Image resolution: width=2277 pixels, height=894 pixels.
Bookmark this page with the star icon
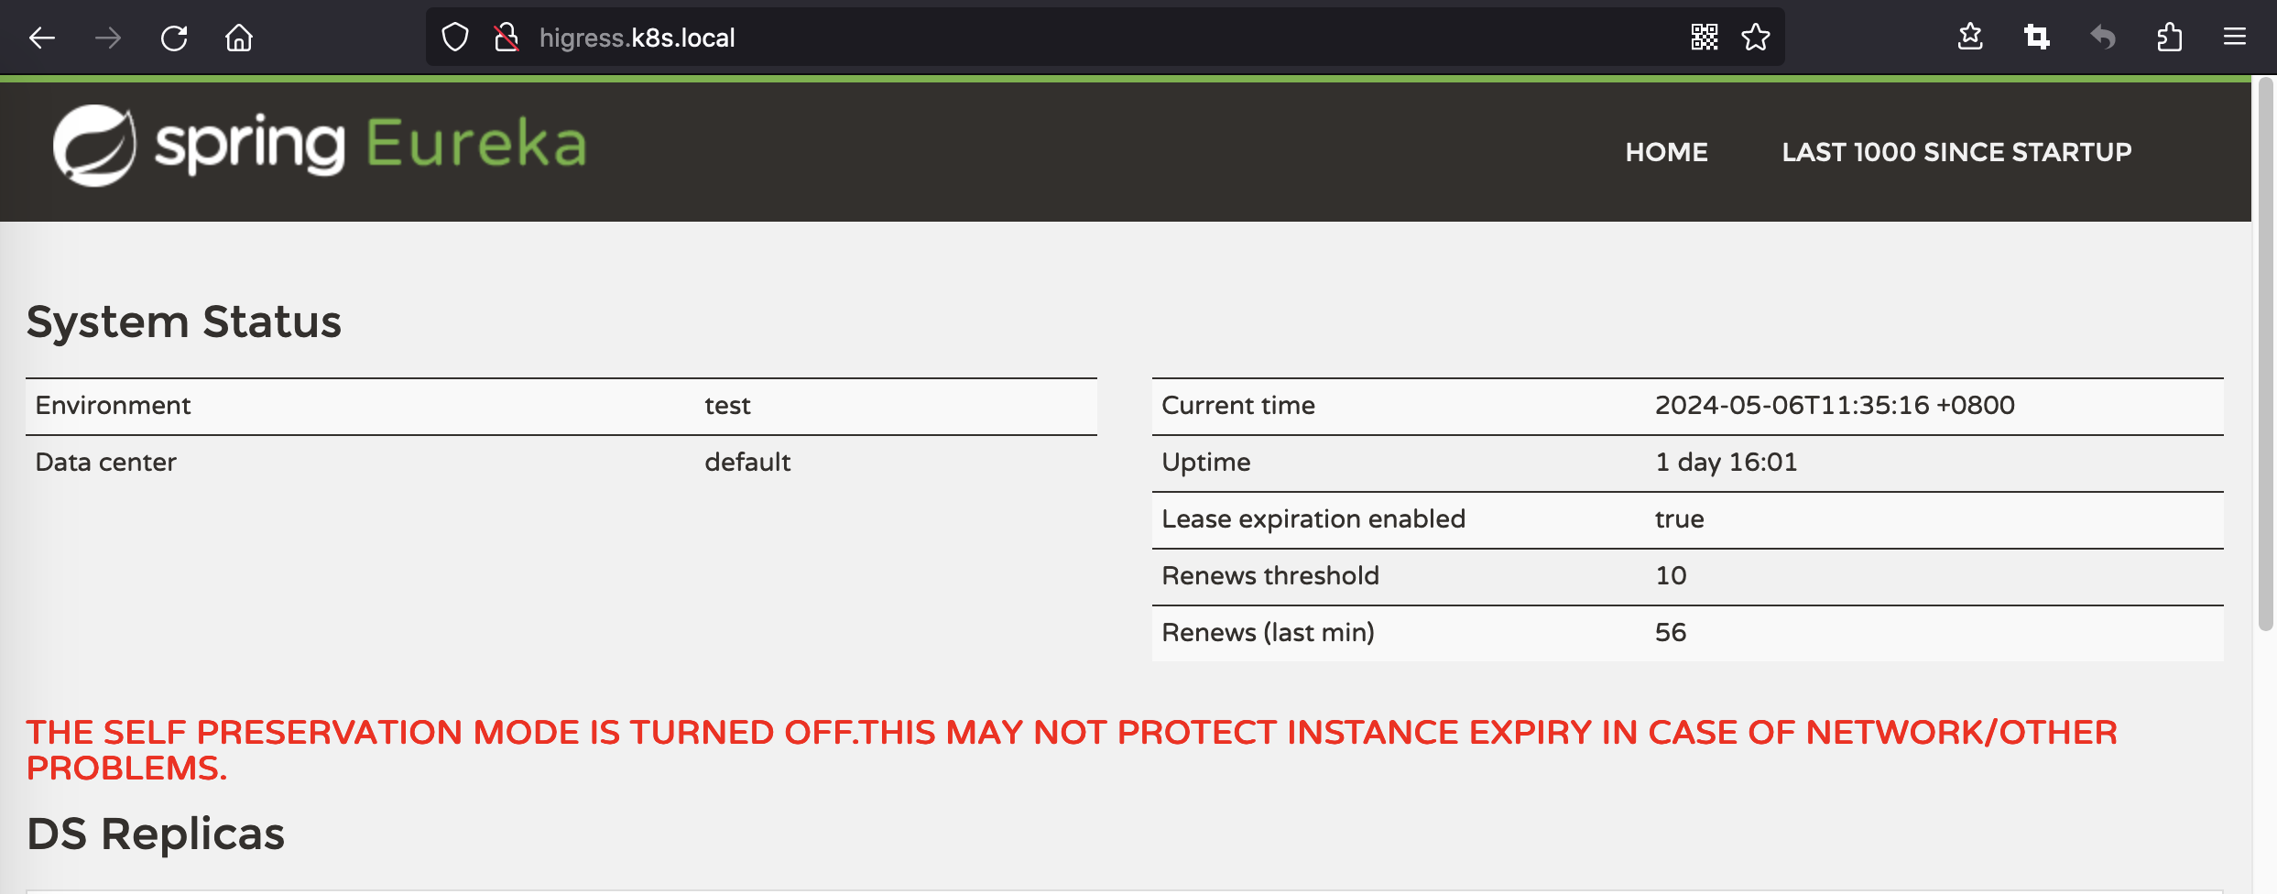coord(1756,38)
